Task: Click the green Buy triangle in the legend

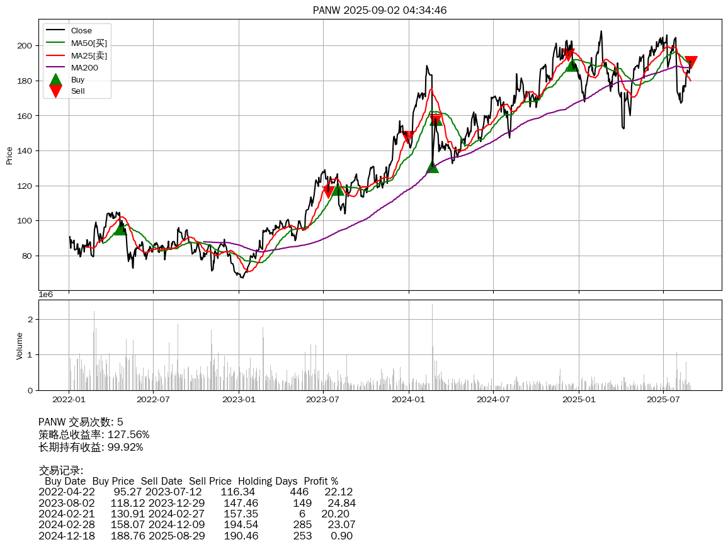Action: 55,79
